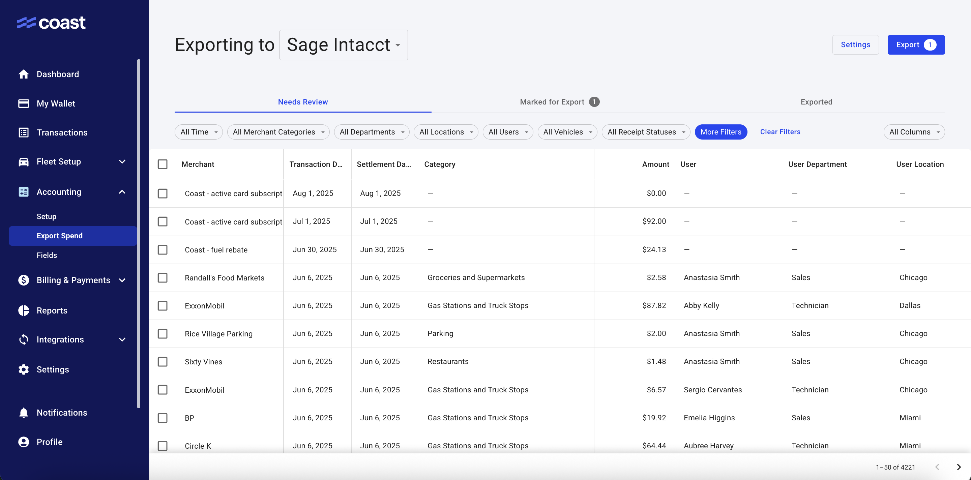Click the sidebar vertical scrollbar
The width and height of the screenshot is (971, 480).
pyautogui.click(x=139, y=234)
